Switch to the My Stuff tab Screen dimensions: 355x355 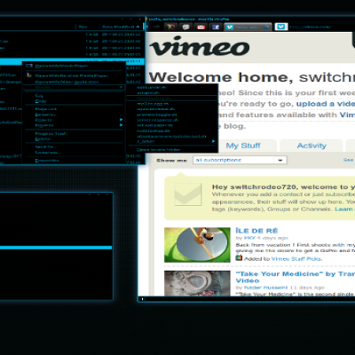pyautogui.click(x=243, y=146)
